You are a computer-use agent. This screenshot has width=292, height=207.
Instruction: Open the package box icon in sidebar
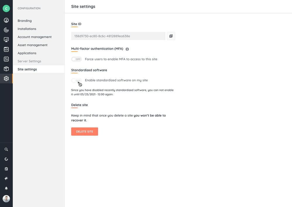[6, 69]
